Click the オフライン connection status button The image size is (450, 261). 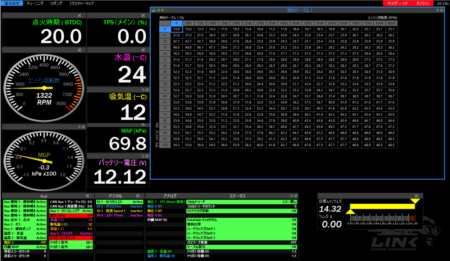[423, 3]
